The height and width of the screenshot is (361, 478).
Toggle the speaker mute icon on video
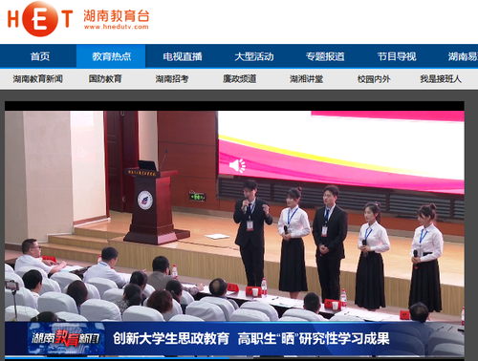pos(238,165)
